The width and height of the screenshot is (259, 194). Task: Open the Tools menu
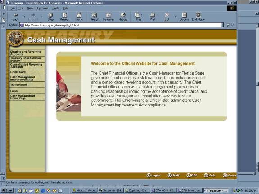click(55, 8)
